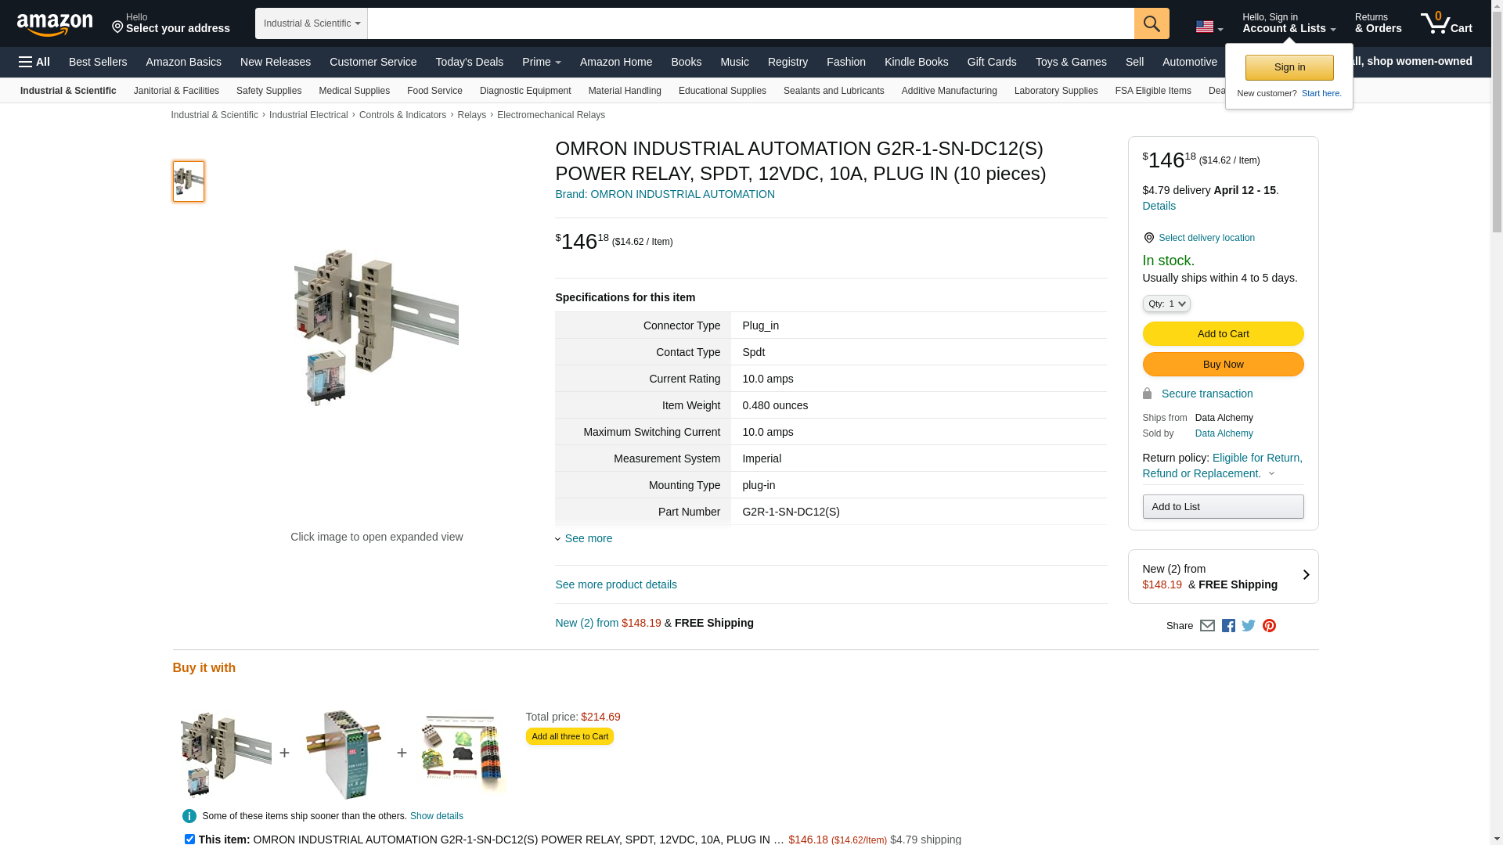Expand the return policy chevron
Image resolution: width=1503 pixels, height=845 pixels.
[1271, 473]
